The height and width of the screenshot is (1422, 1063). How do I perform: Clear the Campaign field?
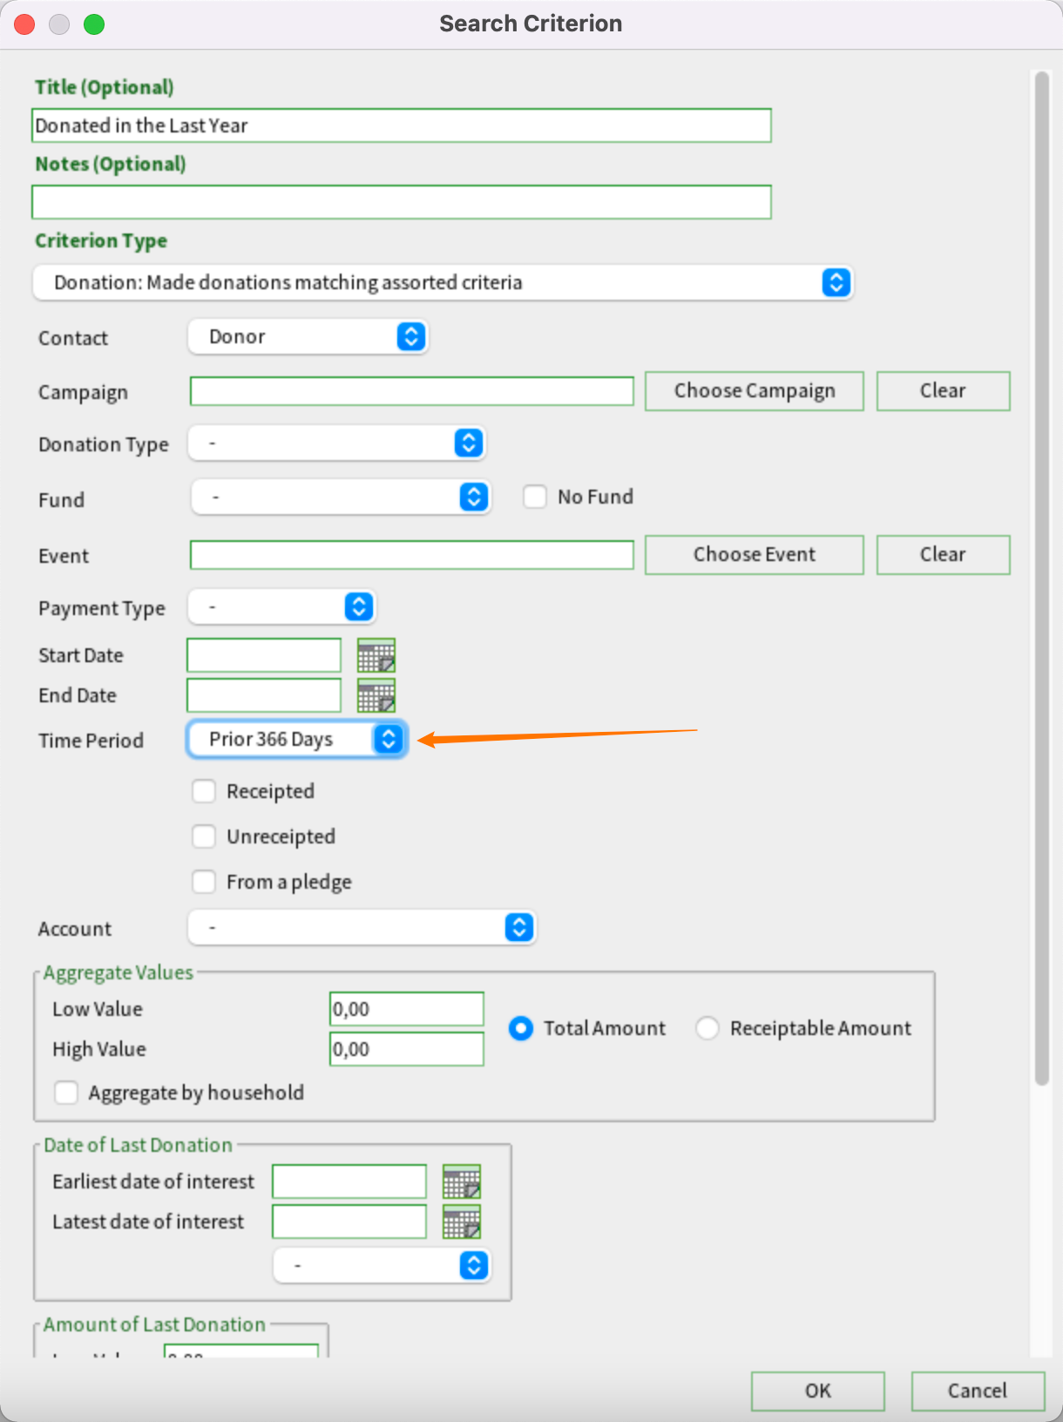pos(943,391)
